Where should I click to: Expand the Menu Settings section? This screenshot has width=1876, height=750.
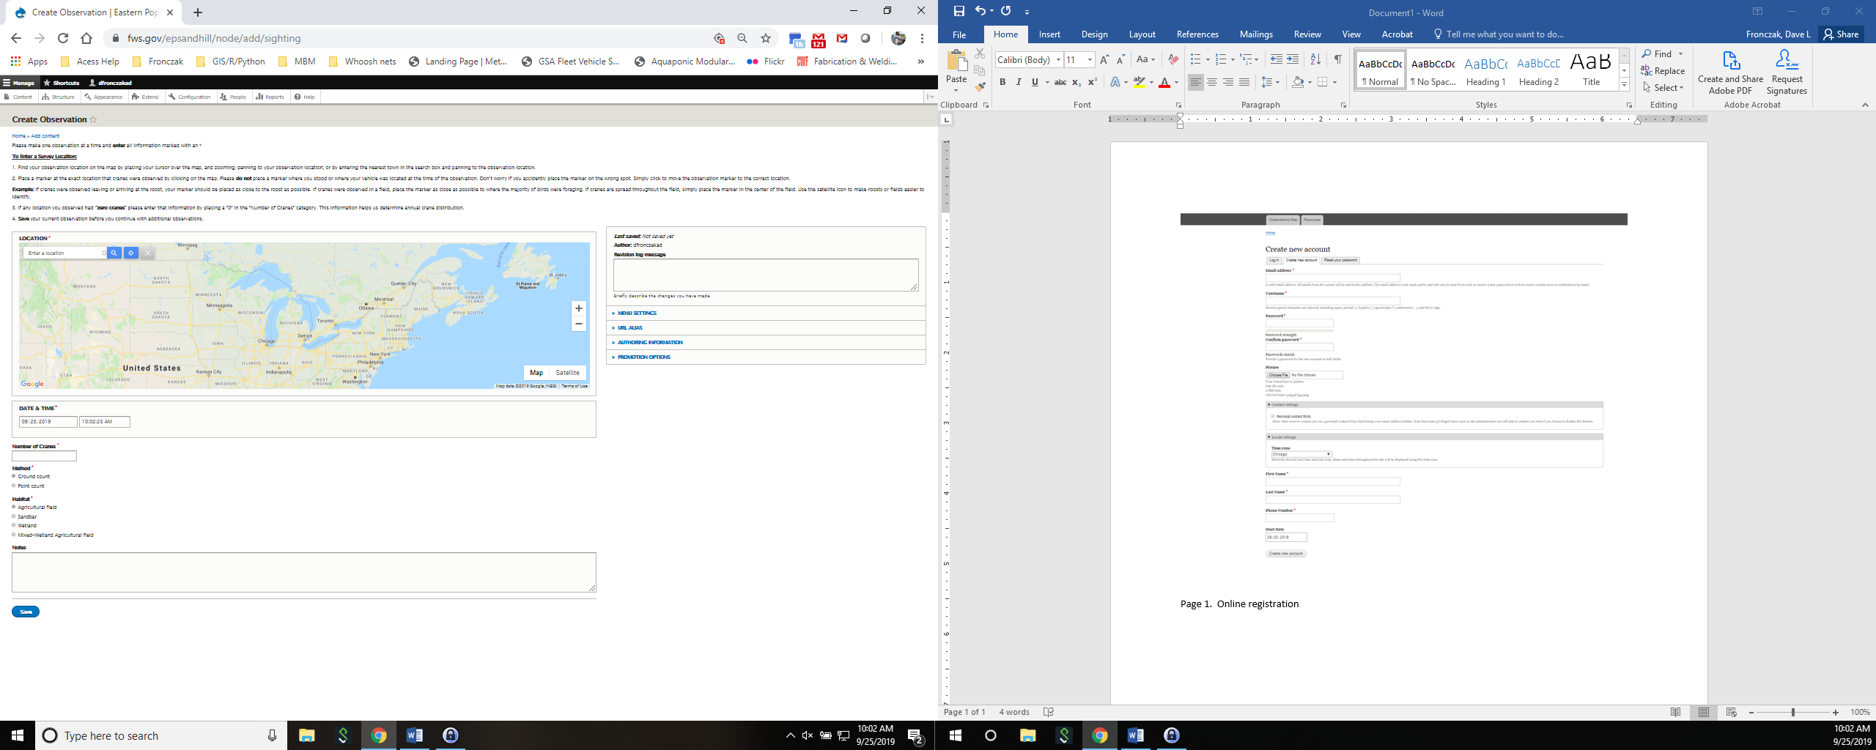(x=637, y=313)
